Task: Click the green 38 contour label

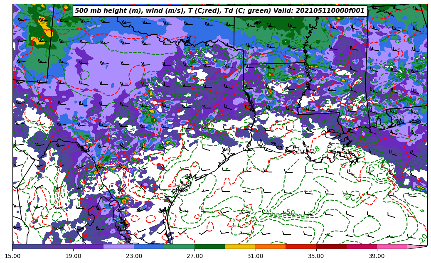Action: pyautogui.click(x=316, y=150)
